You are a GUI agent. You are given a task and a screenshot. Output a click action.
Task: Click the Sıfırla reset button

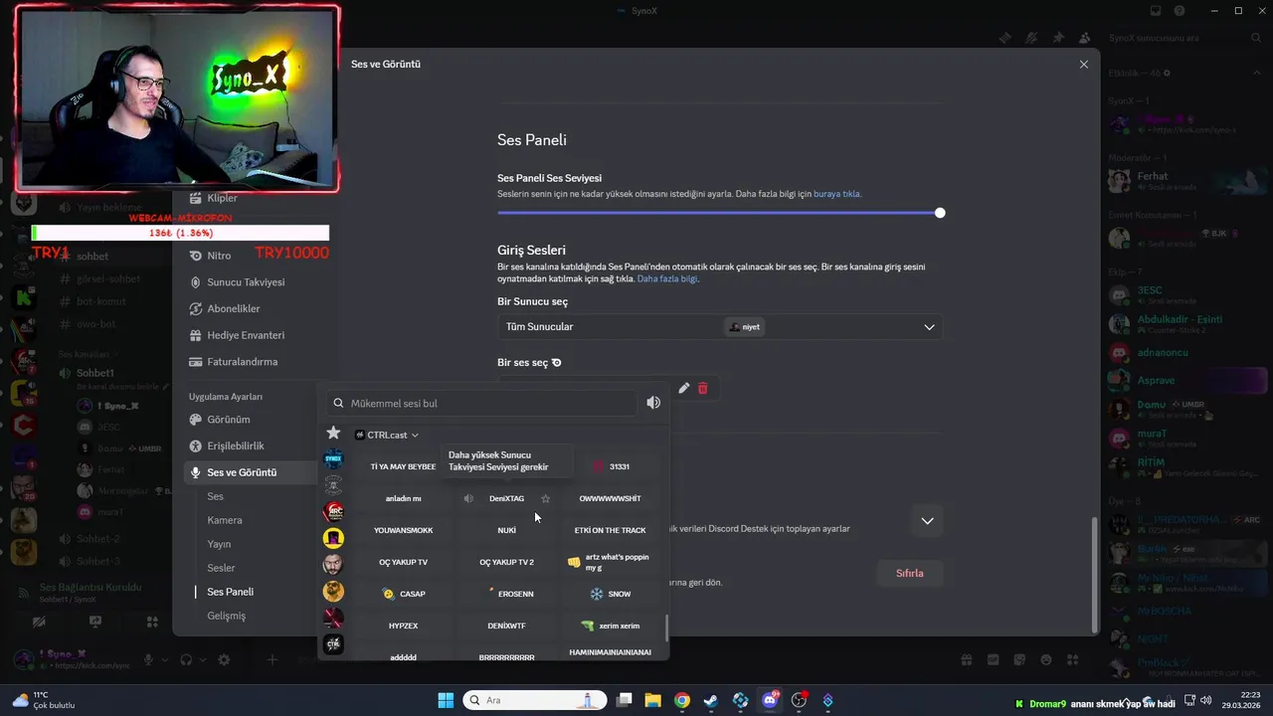tap(910, 573)
